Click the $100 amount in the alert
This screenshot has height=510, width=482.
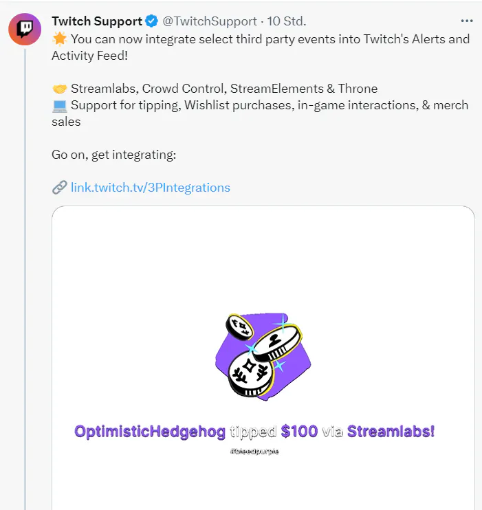299,432
